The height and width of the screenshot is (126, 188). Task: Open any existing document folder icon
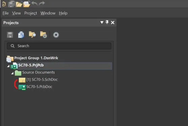click(19, 4)
